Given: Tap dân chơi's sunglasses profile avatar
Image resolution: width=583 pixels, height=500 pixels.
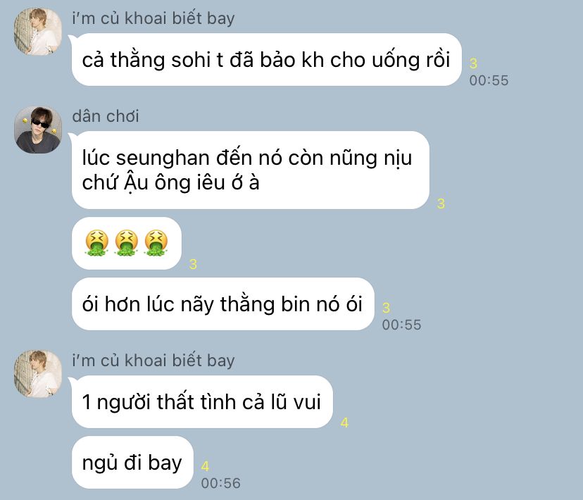Looking at the screenshot, I should pyautogui.click(x=38, y=130).
